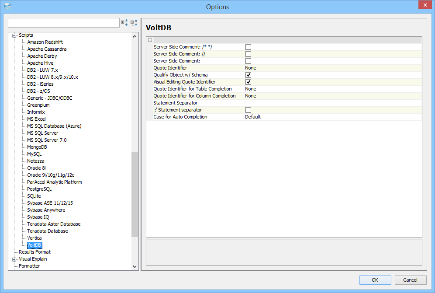435x293 pixels.
Task: Select Sybase ASE 11/12/15
Action: pyautogui.click(x=50, y=203)
